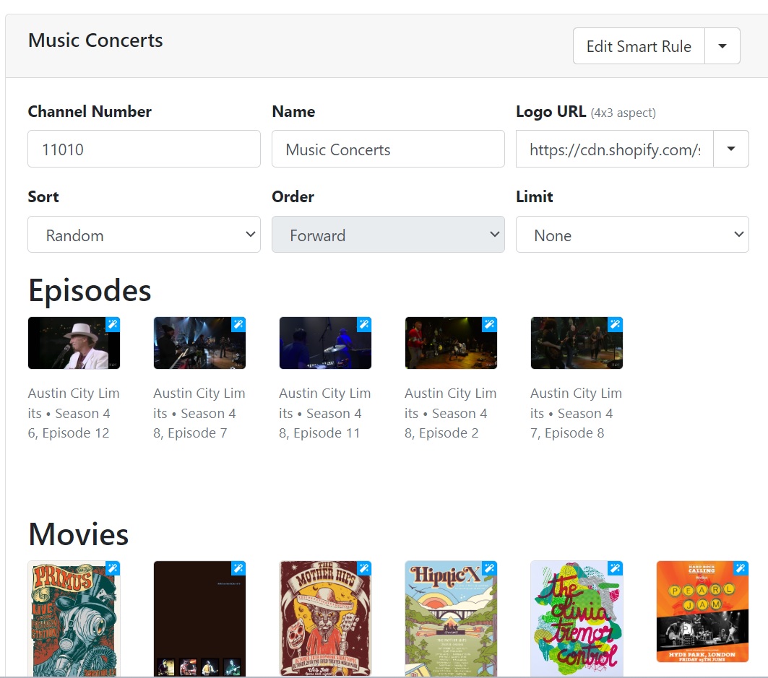Click wand icon on HipnicX movie poster

click(x=490, y=568)
